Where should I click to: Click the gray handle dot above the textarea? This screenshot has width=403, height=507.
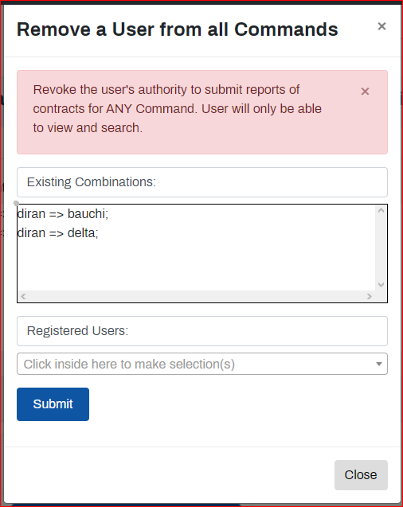click(x=16, y=203)
